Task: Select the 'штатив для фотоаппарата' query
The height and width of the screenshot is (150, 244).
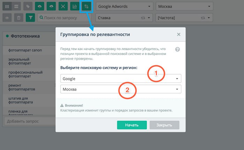Action: tap(21, 100)
